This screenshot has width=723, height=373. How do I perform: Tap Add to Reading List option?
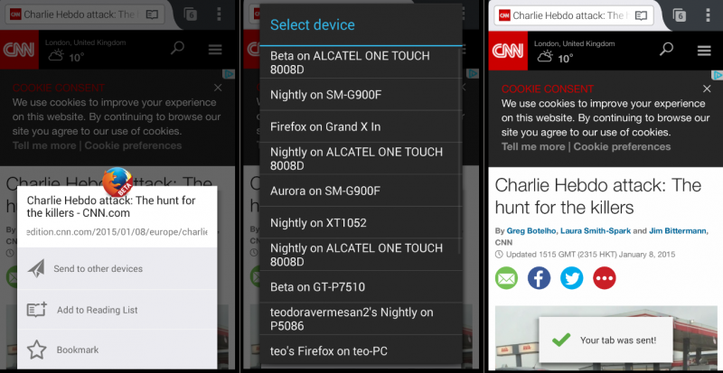tap(117, 310)
